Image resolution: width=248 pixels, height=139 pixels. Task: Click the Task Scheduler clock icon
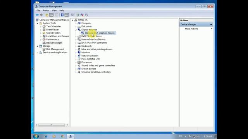click(44, 27)
